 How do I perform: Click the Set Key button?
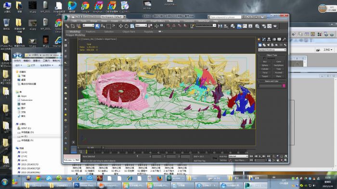coord(223,160)
